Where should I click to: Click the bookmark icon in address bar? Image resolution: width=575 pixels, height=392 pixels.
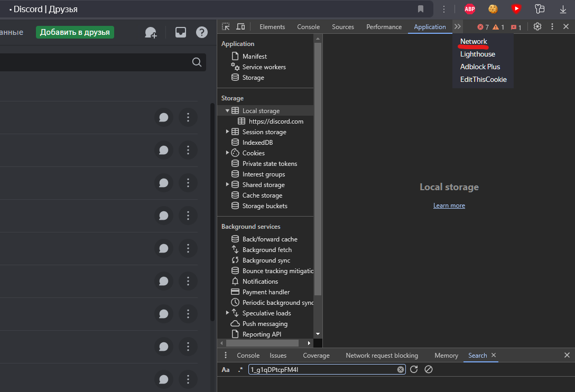421,9
